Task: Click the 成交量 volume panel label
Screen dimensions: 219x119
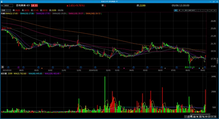Action: pos(4,74)
